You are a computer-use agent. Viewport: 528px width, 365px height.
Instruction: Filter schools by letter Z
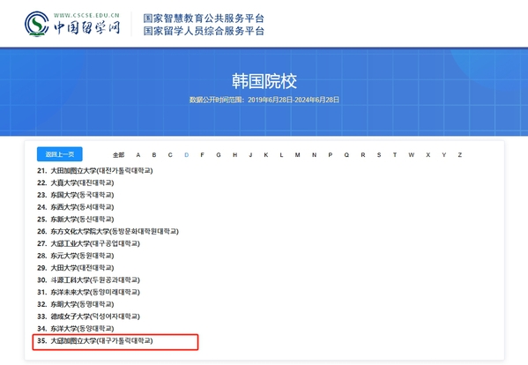[459, 155]
